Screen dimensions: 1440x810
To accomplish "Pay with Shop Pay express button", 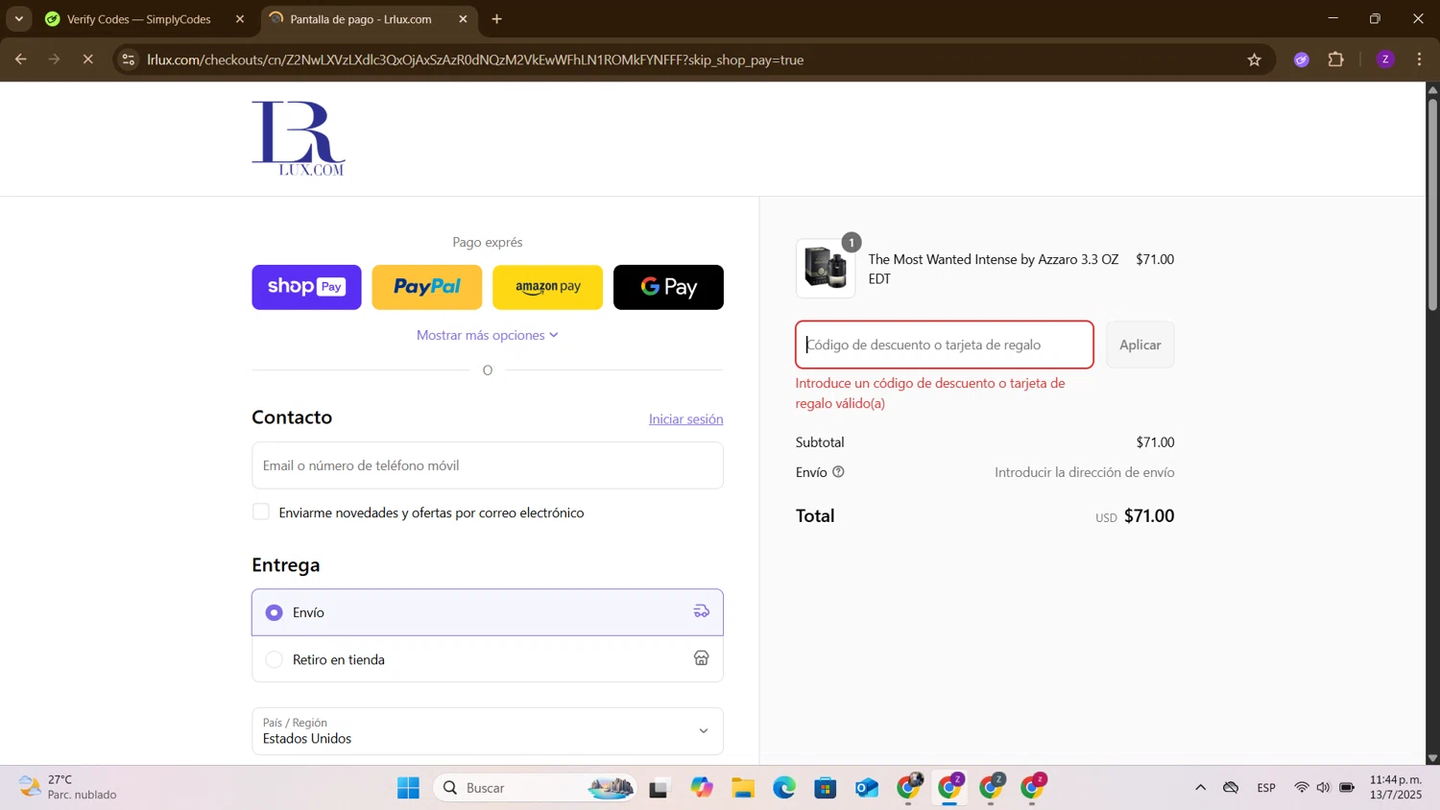I will tap(306, 287).
